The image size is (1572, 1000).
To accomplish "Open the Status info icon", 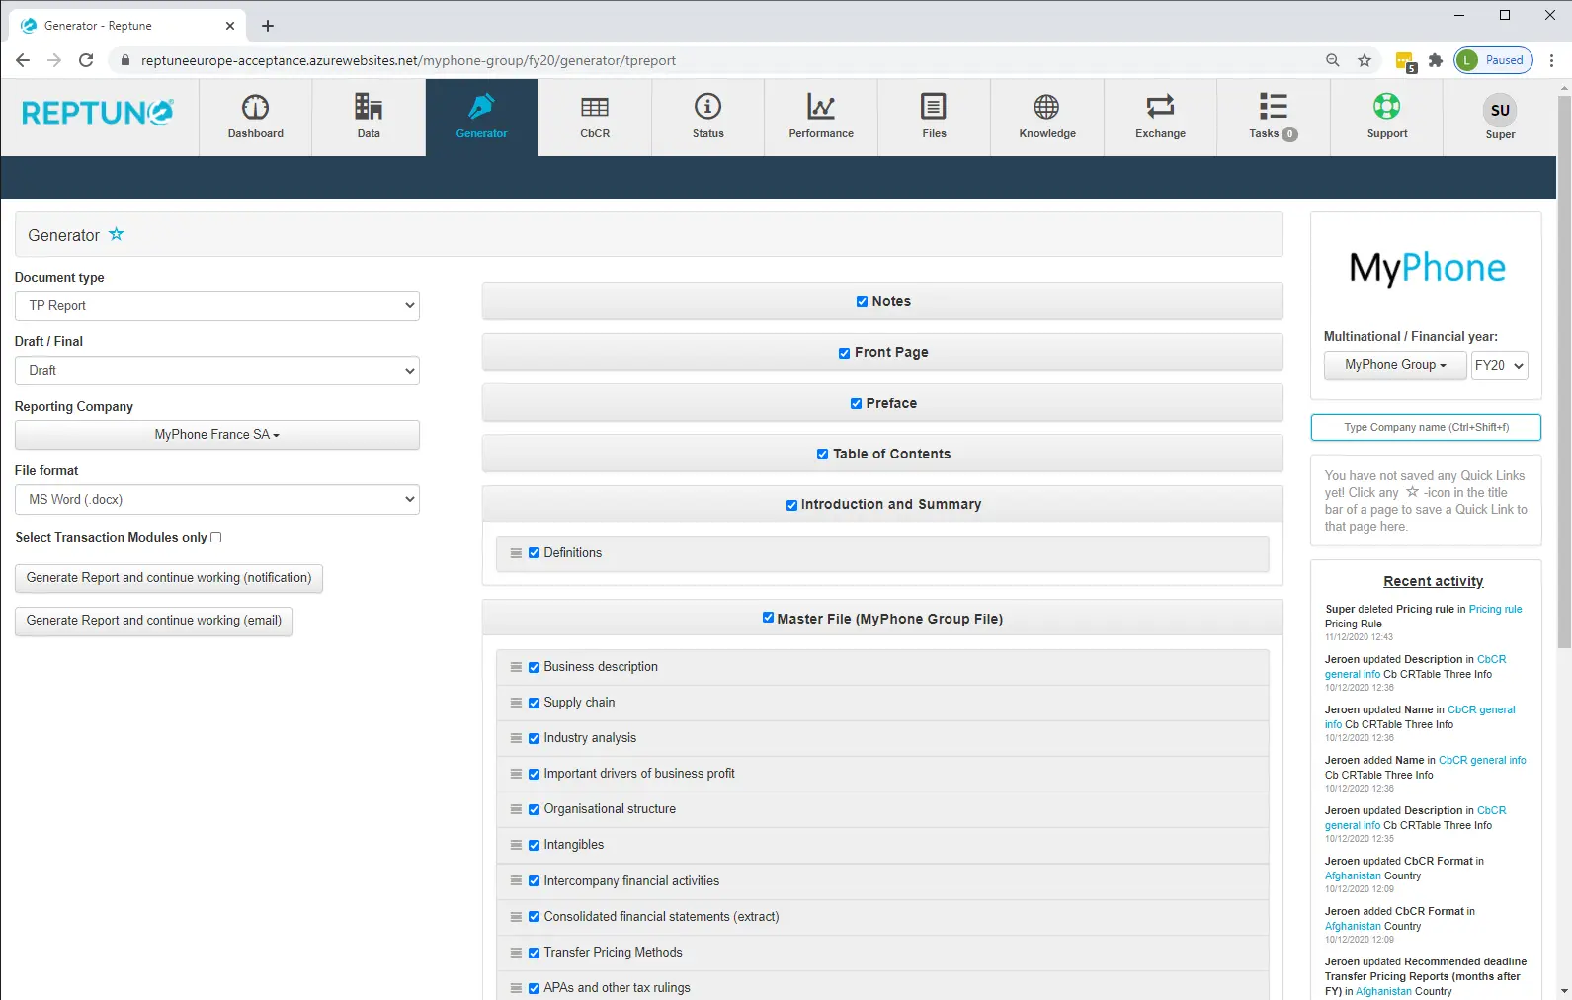I will point(707,106).
